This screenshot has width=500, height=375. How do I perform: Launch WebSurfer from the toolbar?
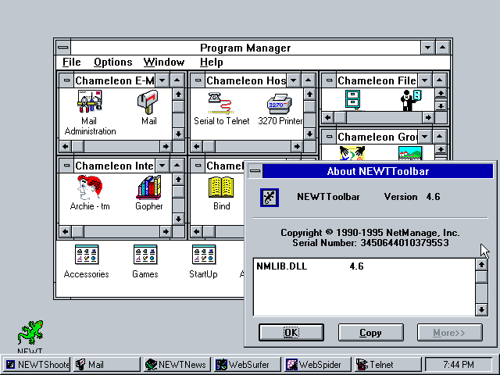(248, 365)
